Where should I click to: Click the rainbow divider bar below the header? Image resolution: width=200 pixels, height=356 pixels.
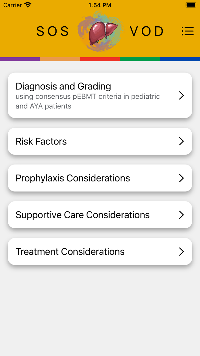[100, 59]
